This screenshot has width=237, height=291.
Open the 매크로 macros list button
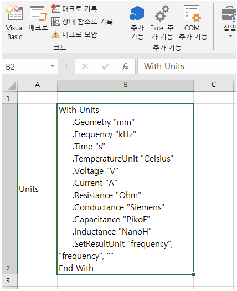click(38, 19)
